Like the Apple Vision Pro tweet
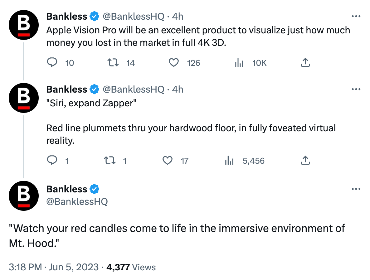This screenshot has height=280, width=370. [x=174, y=63]
